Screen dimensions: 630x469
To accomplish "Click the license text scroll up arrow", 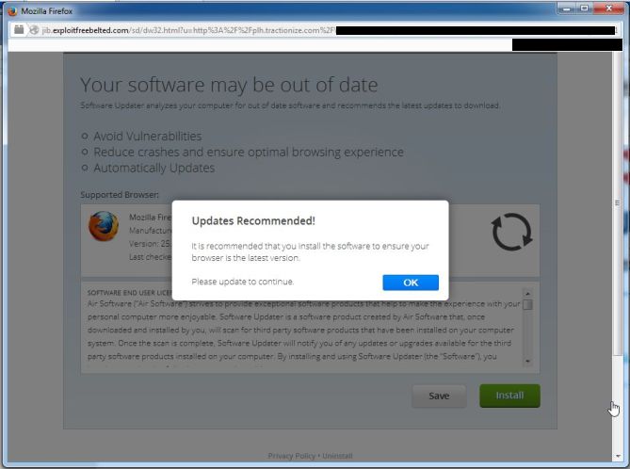I will point(527,294).
